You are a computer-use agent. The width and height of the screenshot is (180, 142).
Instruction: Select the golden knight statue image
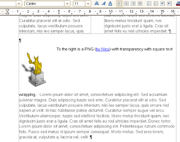pos(34,70)
